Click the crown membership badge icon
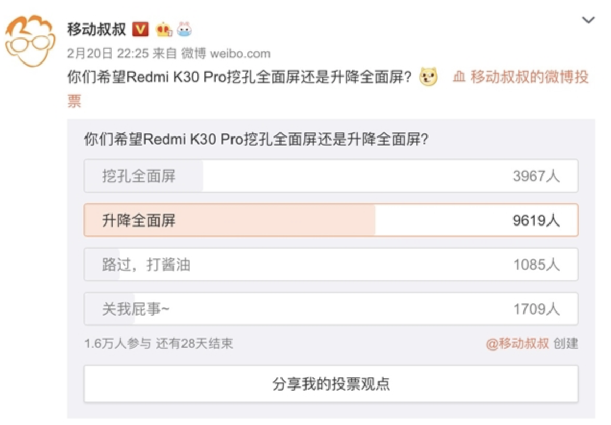 point(164,30)
